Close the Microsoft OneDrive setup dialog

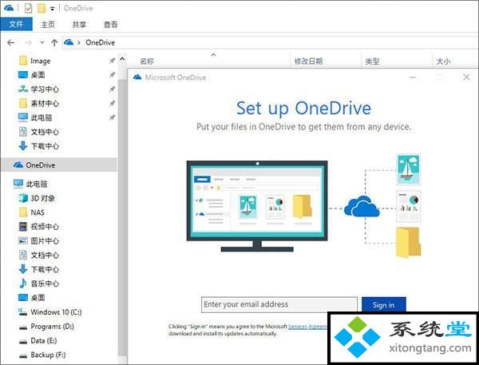point(466,77)
